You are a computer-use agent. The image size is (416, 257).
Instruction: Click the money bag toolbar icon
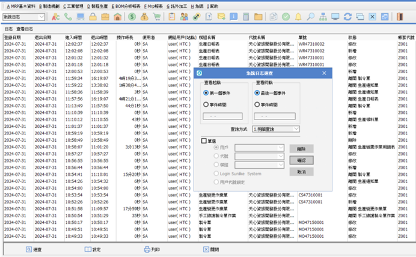(144, 17)
